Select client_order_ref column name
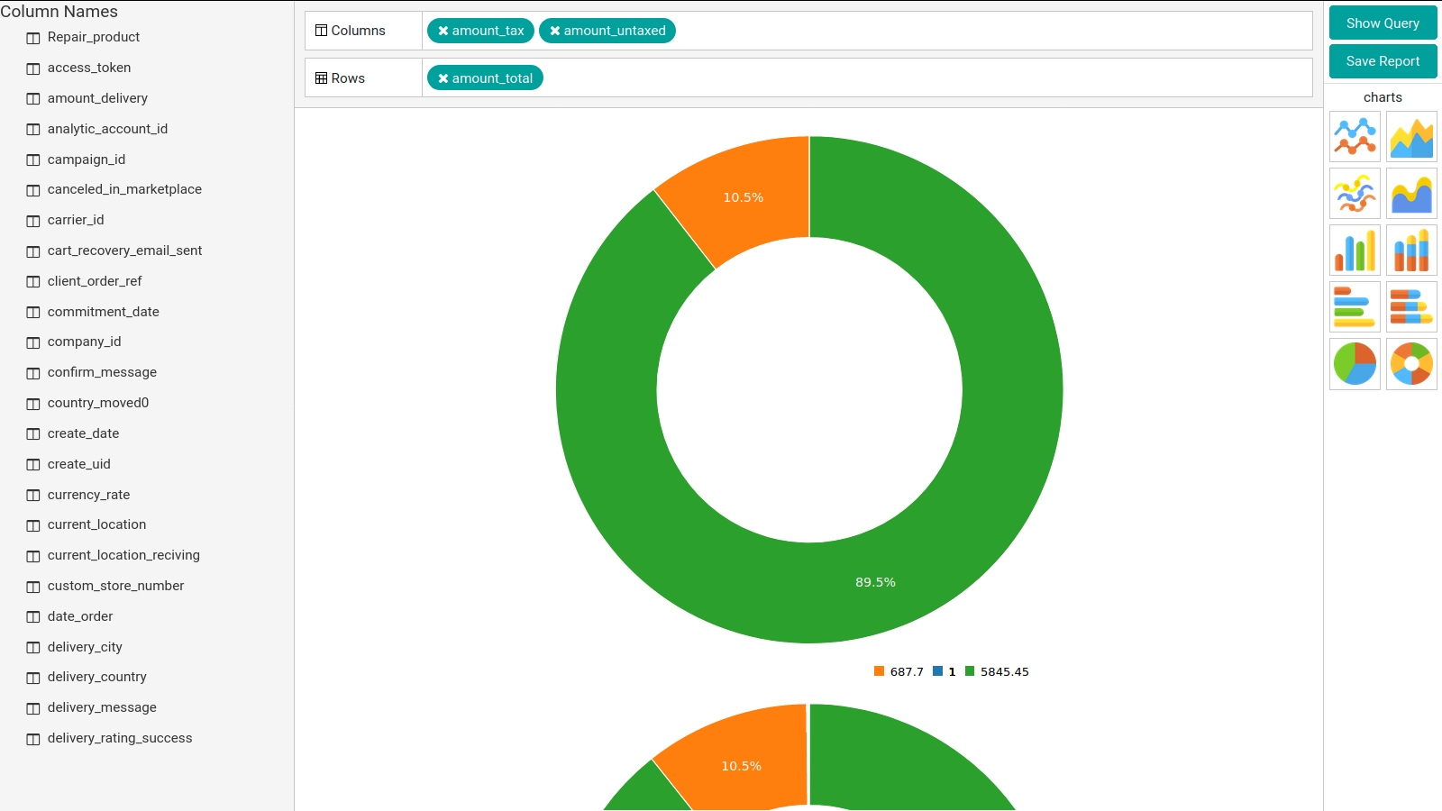1442x811 pixels. click(95, 281)
